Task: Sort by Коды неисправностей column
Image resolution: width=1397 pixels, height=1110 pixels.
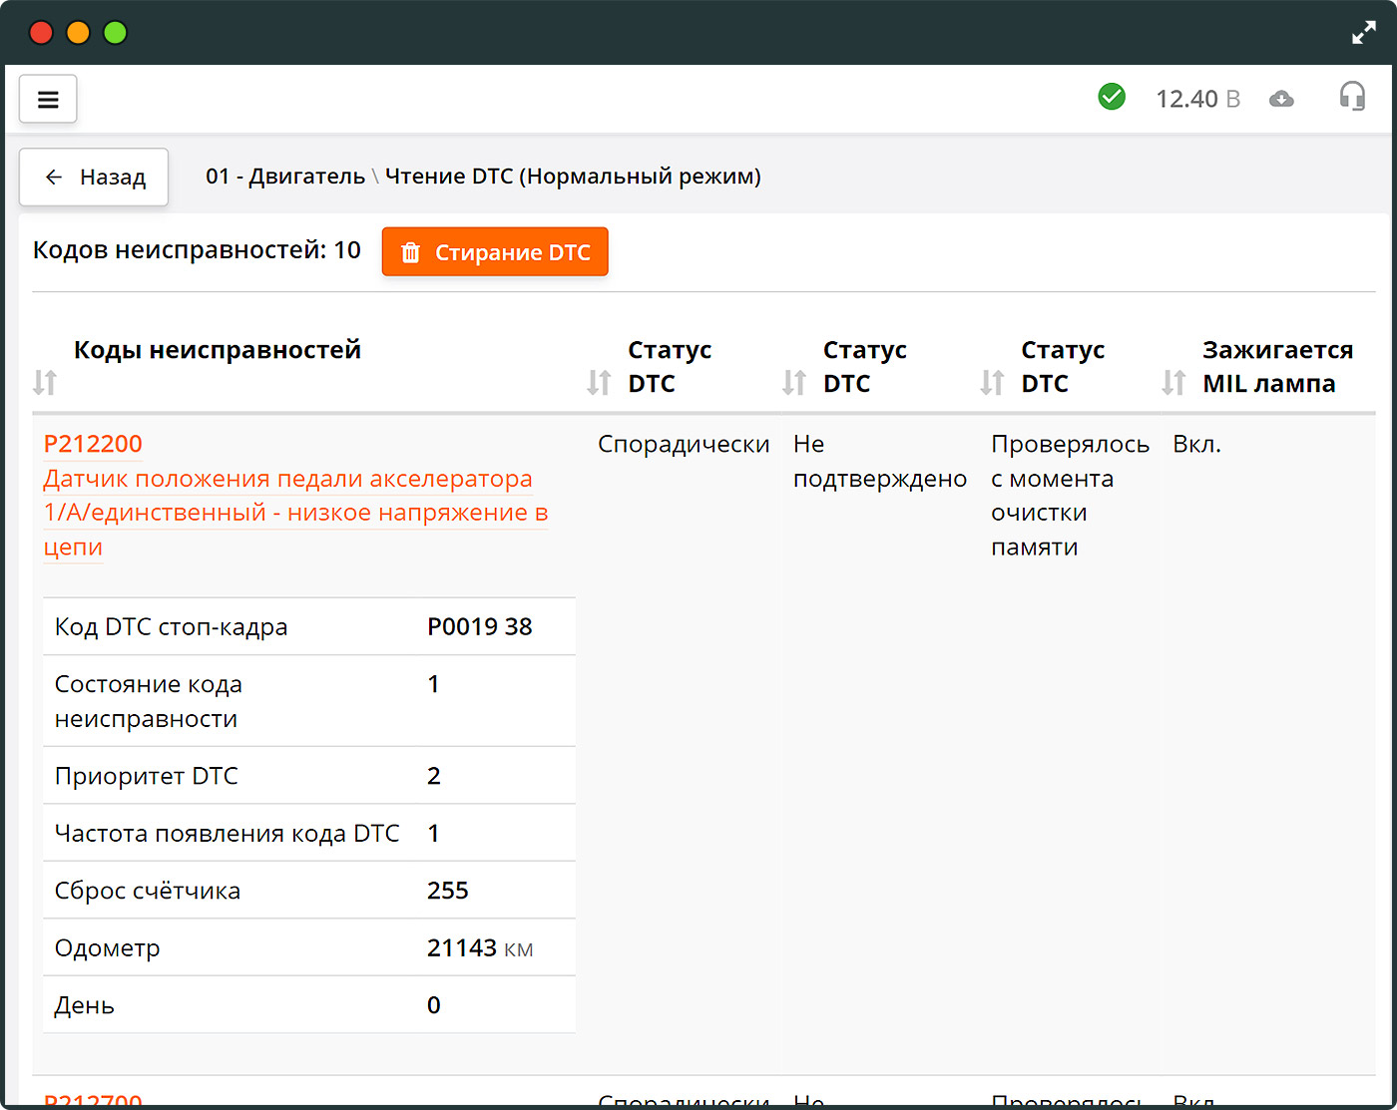Action: point(45,382)
